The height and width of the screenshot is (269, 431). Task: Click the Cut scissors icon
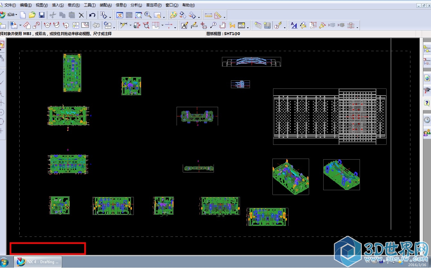pos(53,15)
